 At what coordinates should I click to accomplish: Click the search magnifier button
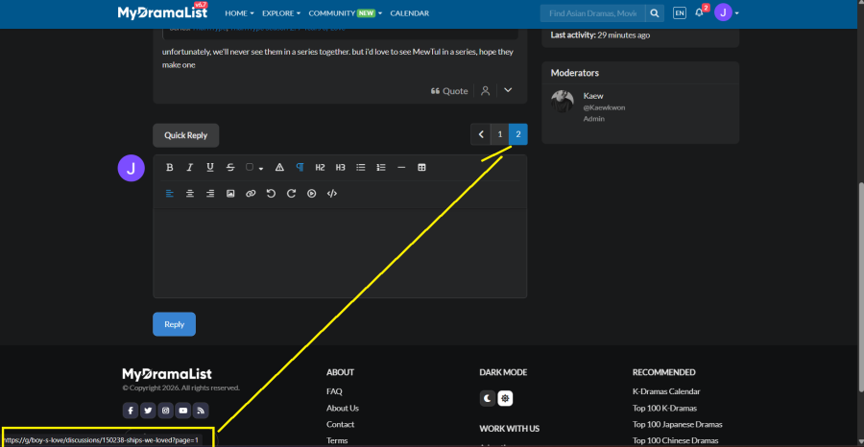click(655, 13)
